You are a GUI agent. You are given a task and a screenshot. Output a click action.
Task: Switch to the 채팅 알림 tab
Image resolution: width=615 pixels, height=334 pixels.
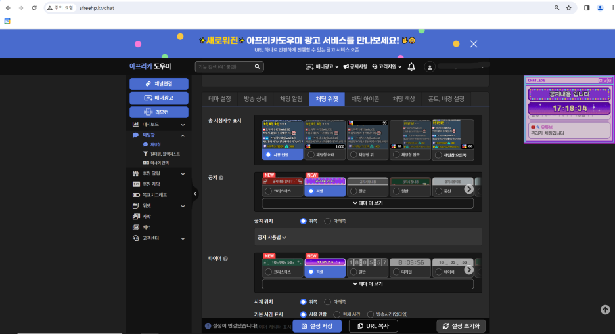point(291,99)
